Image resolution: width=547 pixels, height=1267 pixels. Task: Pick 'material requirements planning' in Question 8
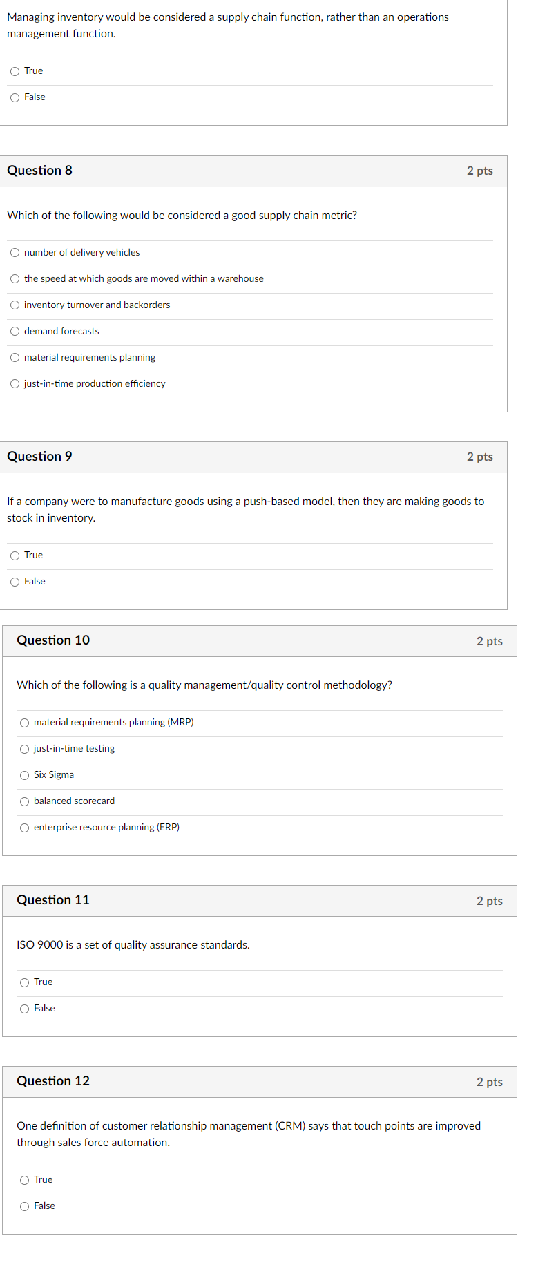(15, 358)
